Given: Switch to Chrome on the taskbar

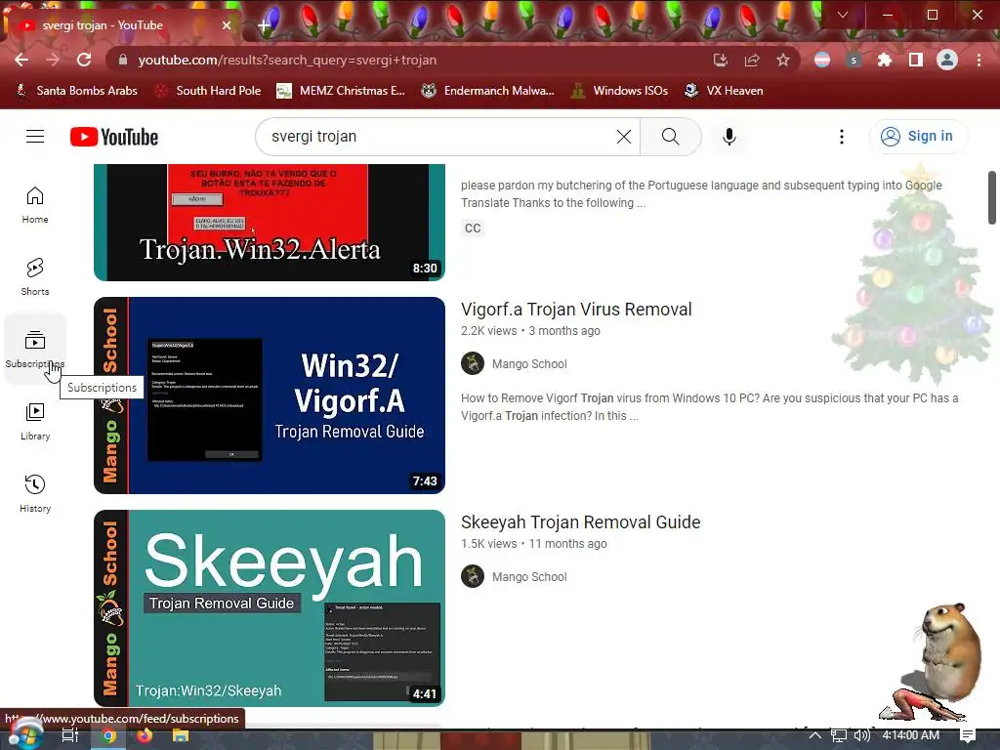Looking at the screenshot, I should 109,736.
